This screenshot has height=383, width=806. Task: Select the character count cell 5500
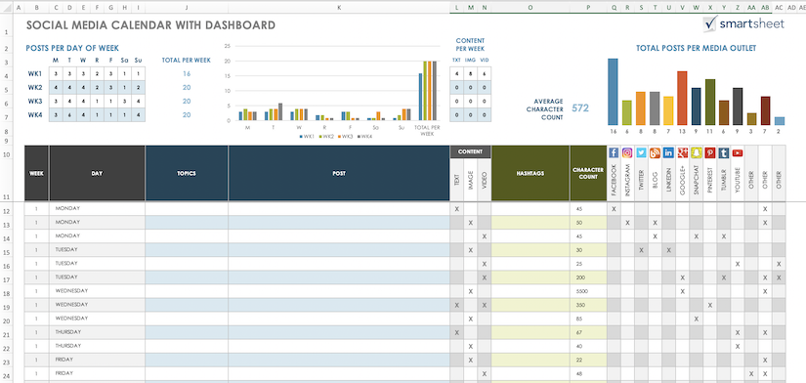[x=588, y=291]
